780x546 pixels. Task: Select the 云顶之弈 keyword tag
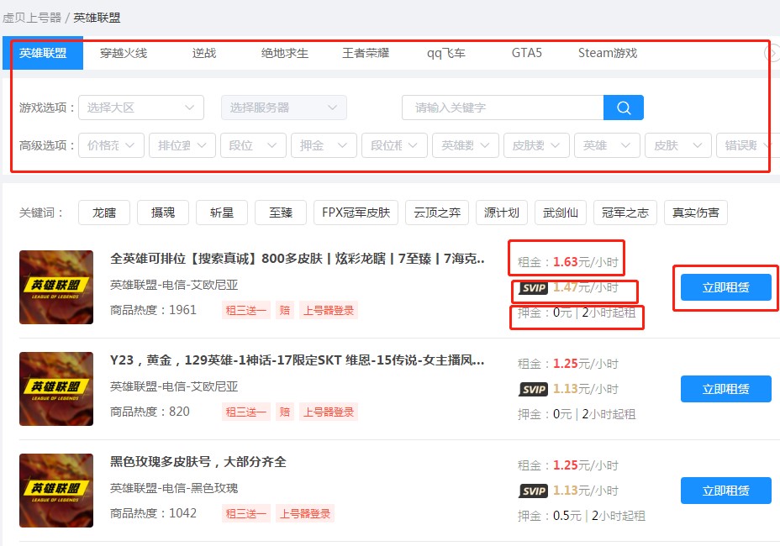pos(437,213)
